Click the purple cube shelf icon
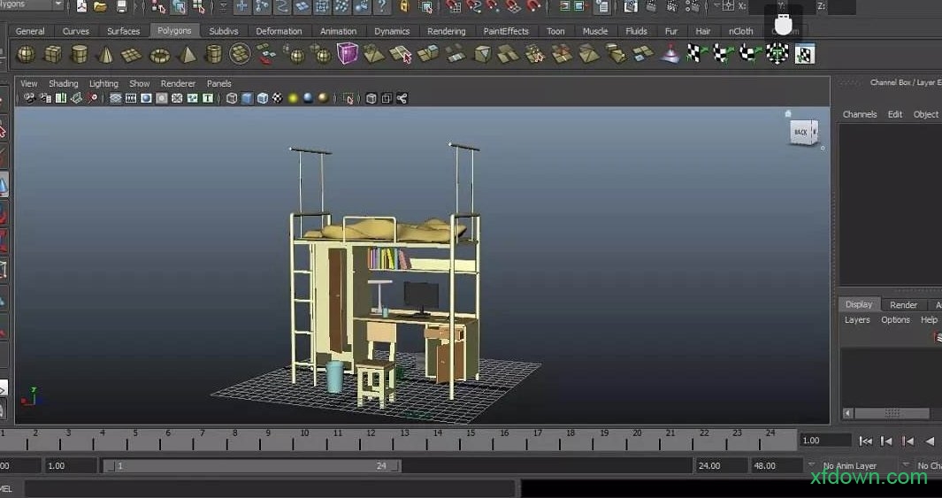Image resolution: width=942 pixels, height=498 pixels. [x=348, y=55]
